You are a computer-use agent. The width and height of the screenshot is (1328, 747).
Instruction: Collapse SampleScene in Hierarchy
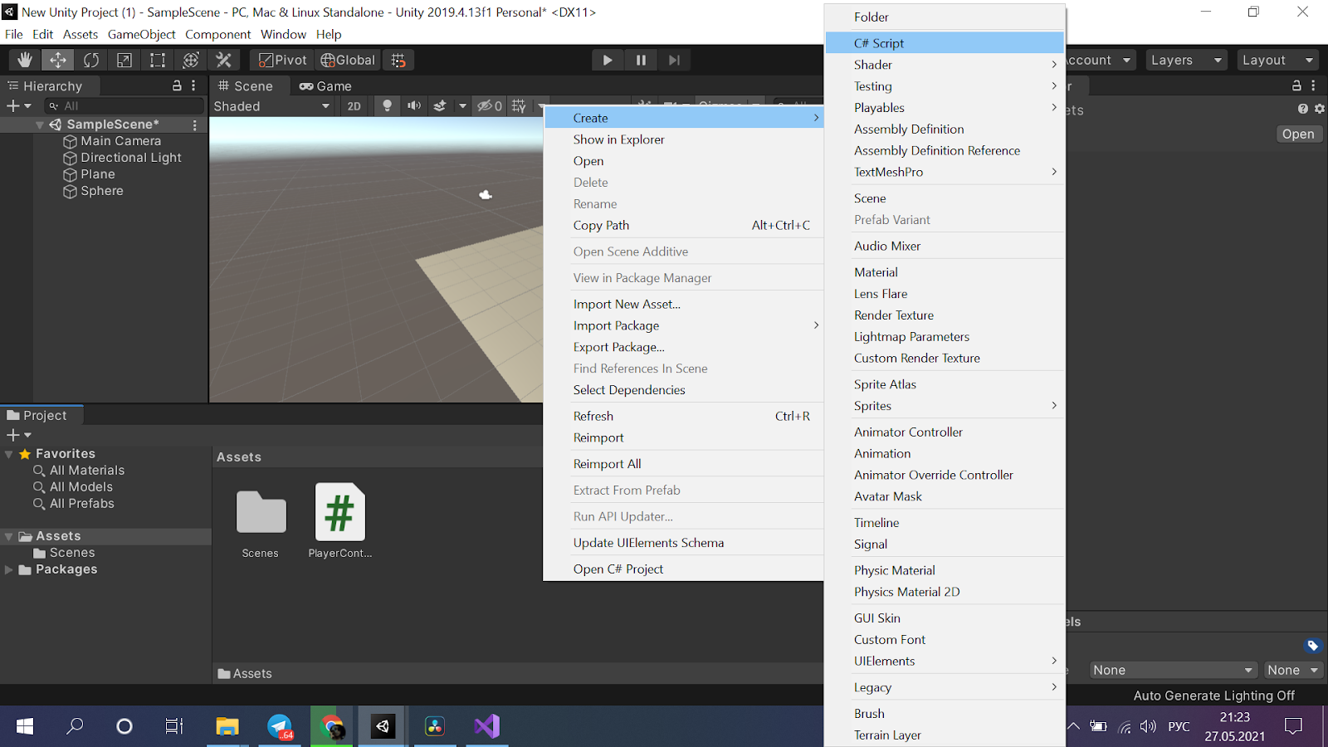40,124
